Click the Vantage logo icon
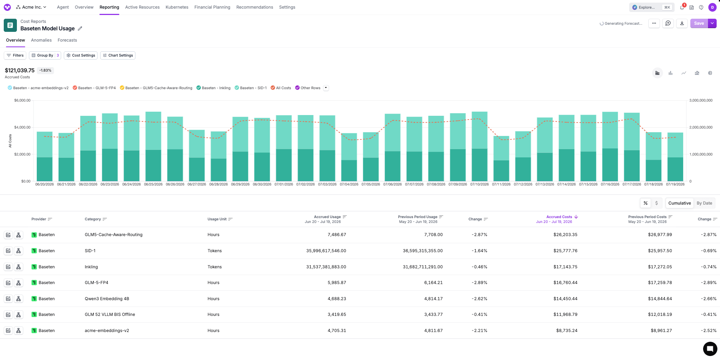720x359 pixels. (x=7, y=7)
